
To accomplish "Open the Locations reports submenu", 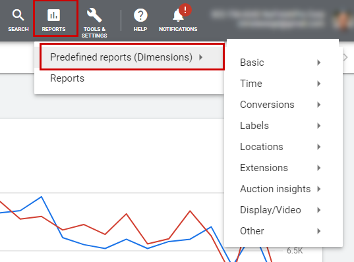I will point(283,147).
